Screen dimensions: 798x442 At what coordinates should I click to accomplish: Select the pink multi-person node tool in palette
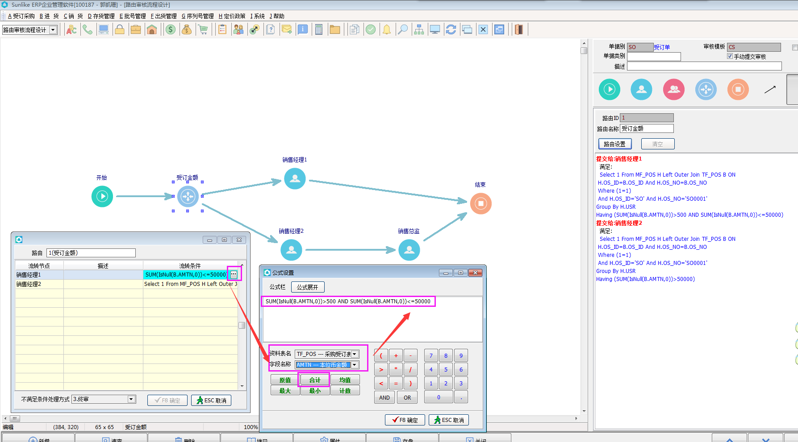pos(674,89)
